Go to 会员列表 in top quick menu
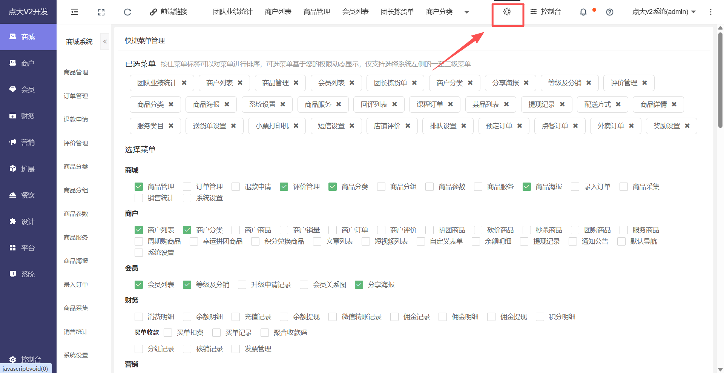The width and height of the screenshot is (724, 373). tap(355, 12)
